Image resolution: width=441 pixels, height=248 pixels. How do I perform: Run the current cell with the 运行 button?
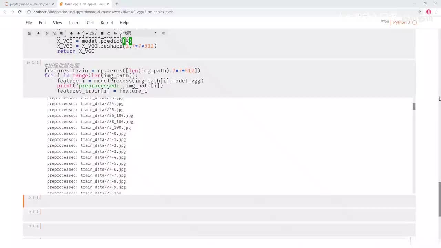point(91,33)
